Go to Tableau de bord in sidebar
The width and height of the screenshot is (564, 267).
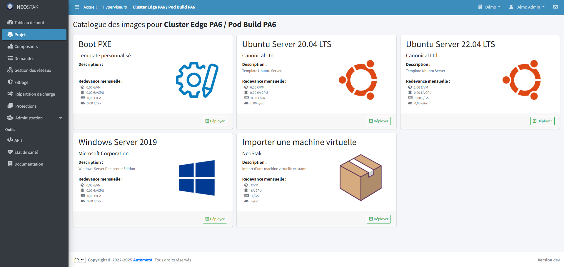coord(29,23)
